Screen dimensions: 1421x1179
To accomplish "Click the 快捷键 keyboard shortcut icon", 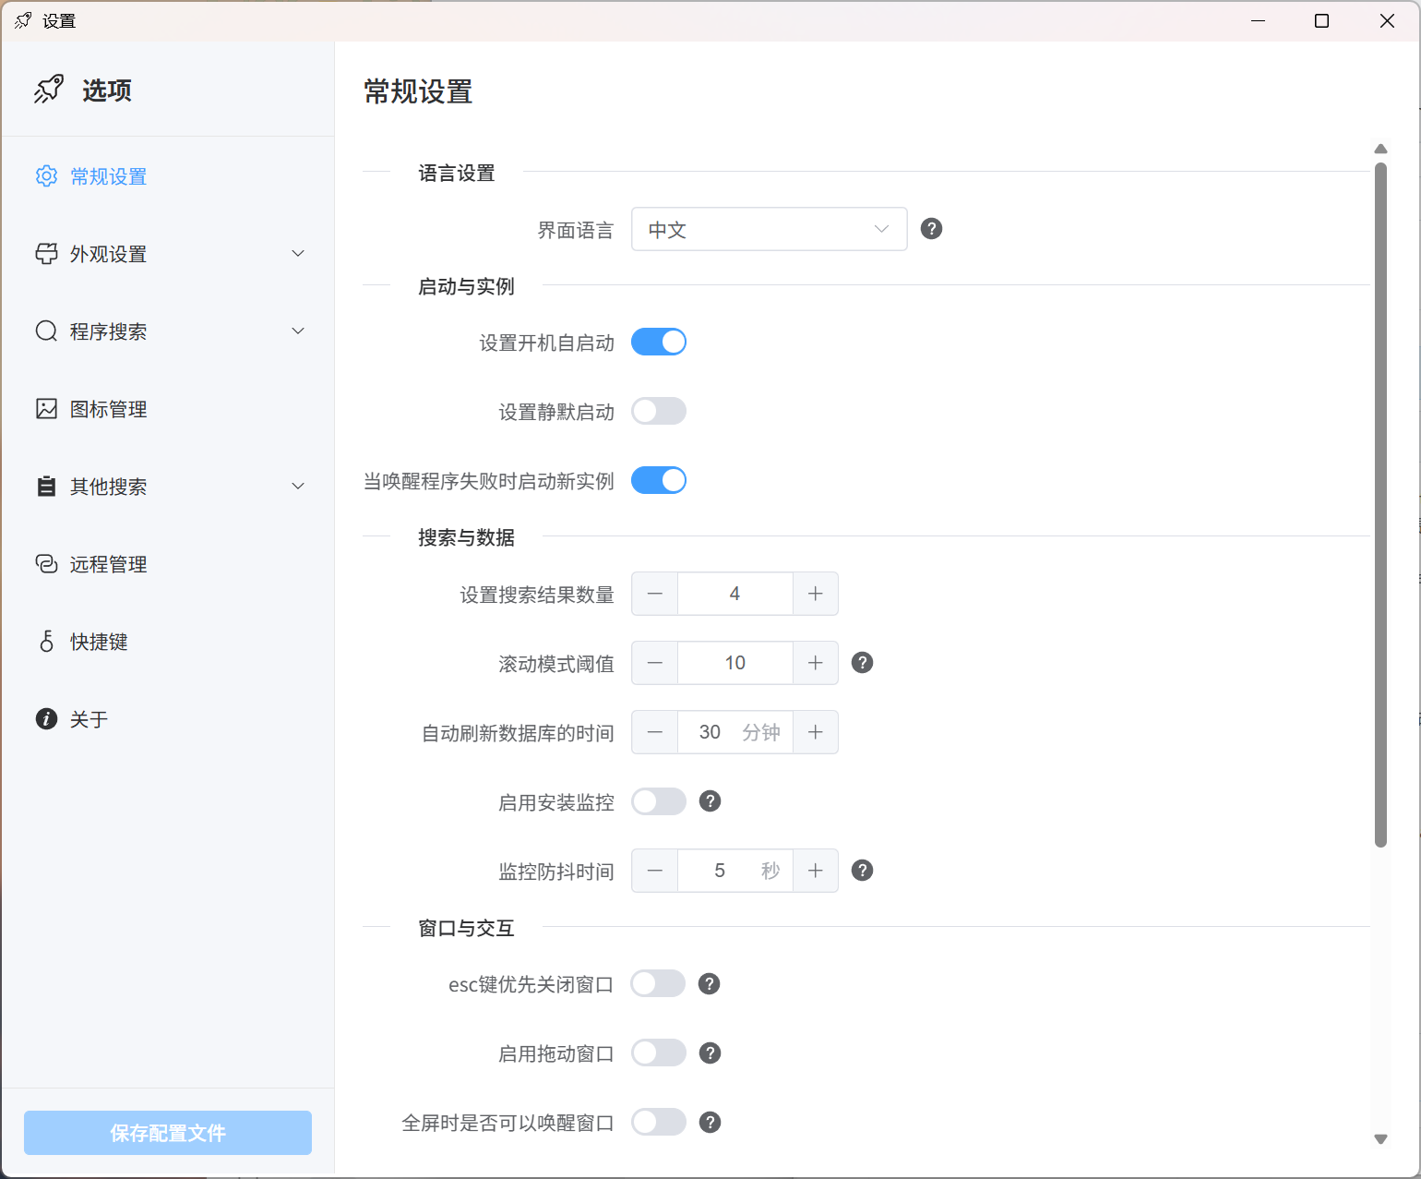I will (x=46, y=642).
